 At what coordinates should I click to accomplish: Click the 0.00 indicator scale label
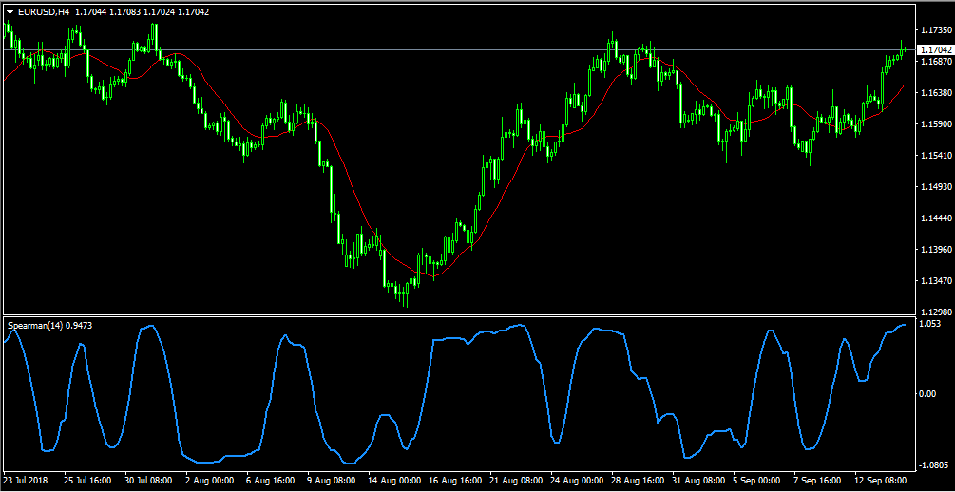point(927,394)
